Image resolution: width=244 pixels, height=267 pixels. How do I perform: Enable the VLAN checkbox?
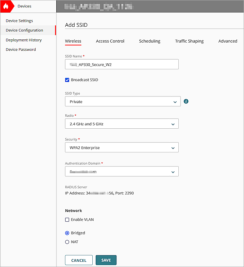pyautogui.click(x=67, y=220)
